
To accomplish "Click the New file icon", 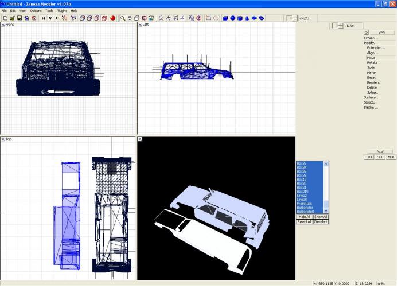I will [x=5, y=18].
